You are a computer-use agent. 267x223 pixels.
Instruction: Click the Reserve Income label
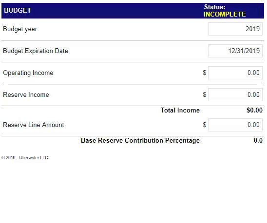click(x=26, y=94)
